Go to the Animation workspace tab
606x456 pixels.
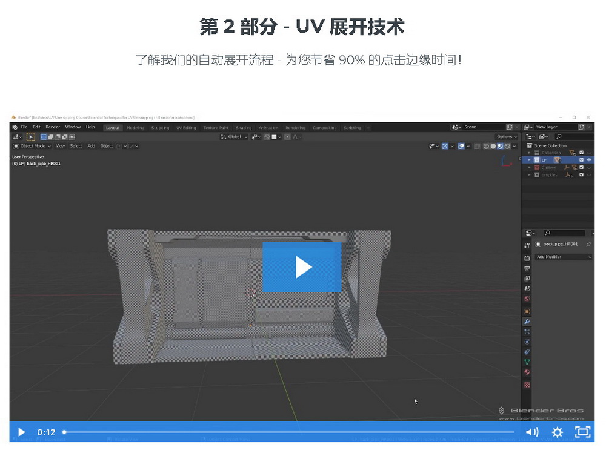[x=268, y=128]
